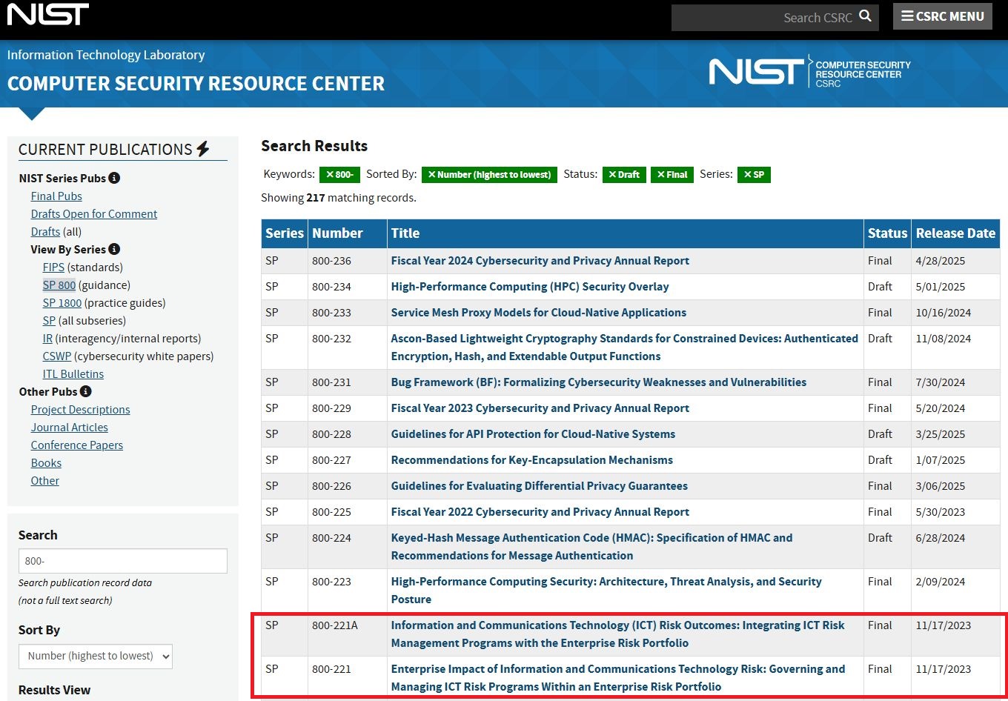Click the search magnifier icon in the header
1008x701 pixels.
click(865, 16)
